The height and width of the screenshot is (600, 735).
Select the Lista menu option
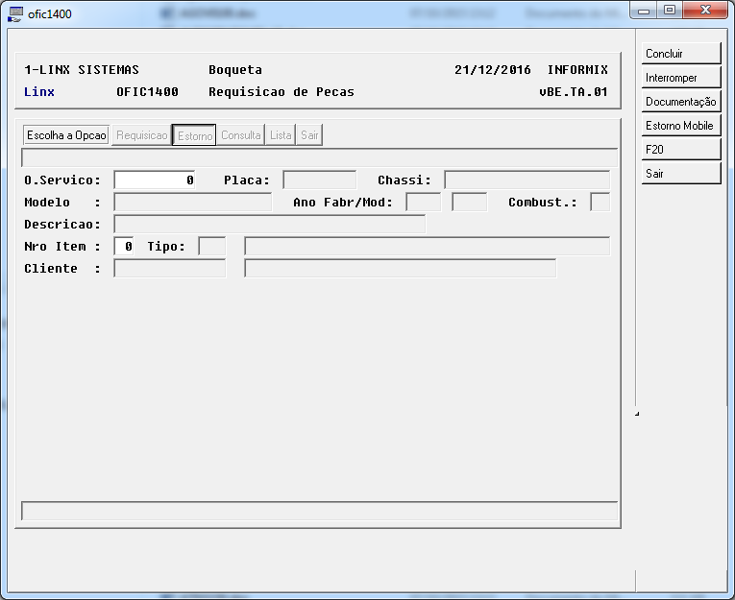[281, 135]
